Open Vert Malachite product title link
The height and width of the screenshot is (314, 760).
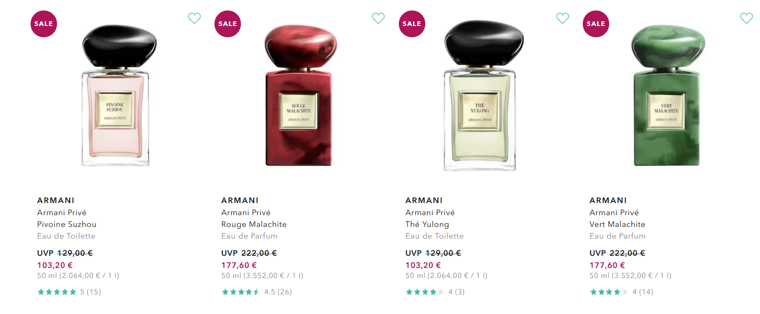(x=617, y=224)
